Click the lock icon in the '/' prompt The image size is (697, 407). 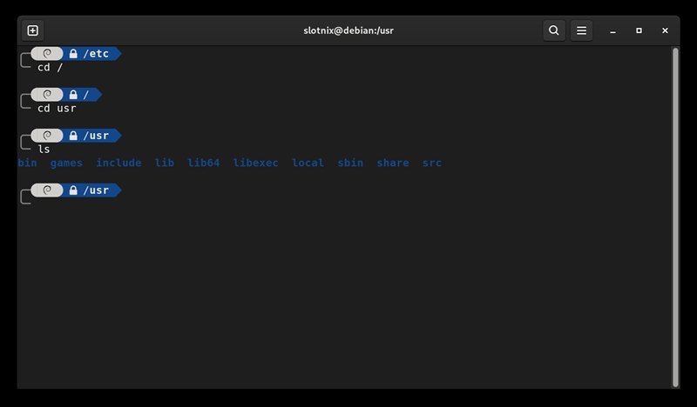[x=73, y=95]
